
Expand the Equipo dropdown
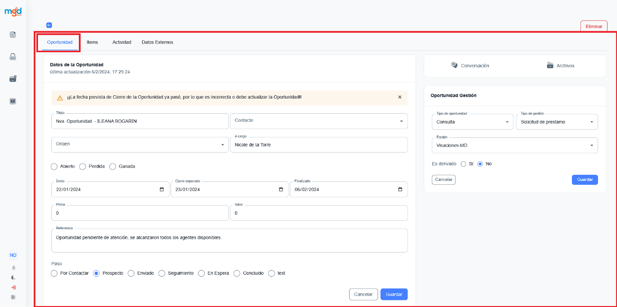pyautogui.click(x=591, y=145)
